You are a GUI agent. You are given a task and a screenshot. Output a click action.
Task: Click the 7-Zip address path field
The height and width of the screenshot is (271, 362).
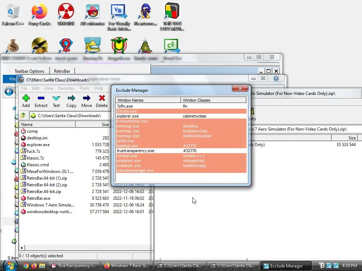coord(70,115)
